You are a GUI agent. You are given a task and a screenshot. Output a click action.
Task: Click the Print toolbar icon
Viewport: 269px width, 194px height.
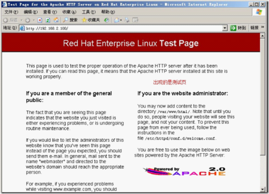pos(127,20)
